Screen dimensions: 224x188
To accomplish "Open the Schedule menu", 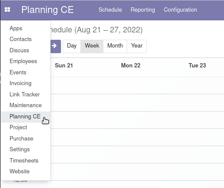I will pyautogui.click(x=110, y=10).
